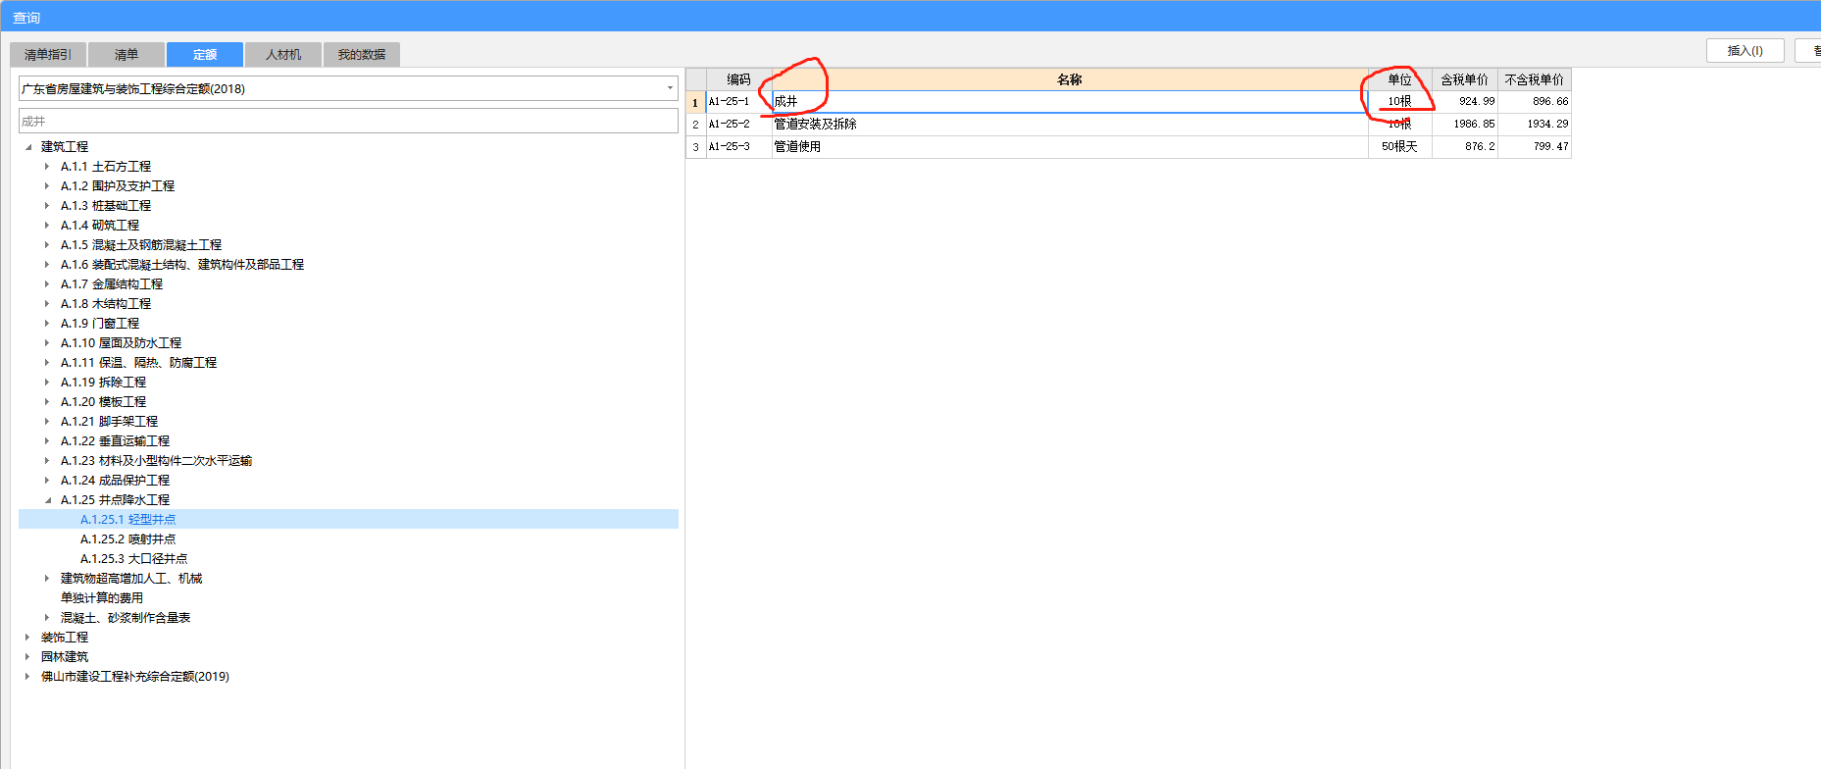Open the 人材机 tab
1821x769 pixels.
point(283,54)
